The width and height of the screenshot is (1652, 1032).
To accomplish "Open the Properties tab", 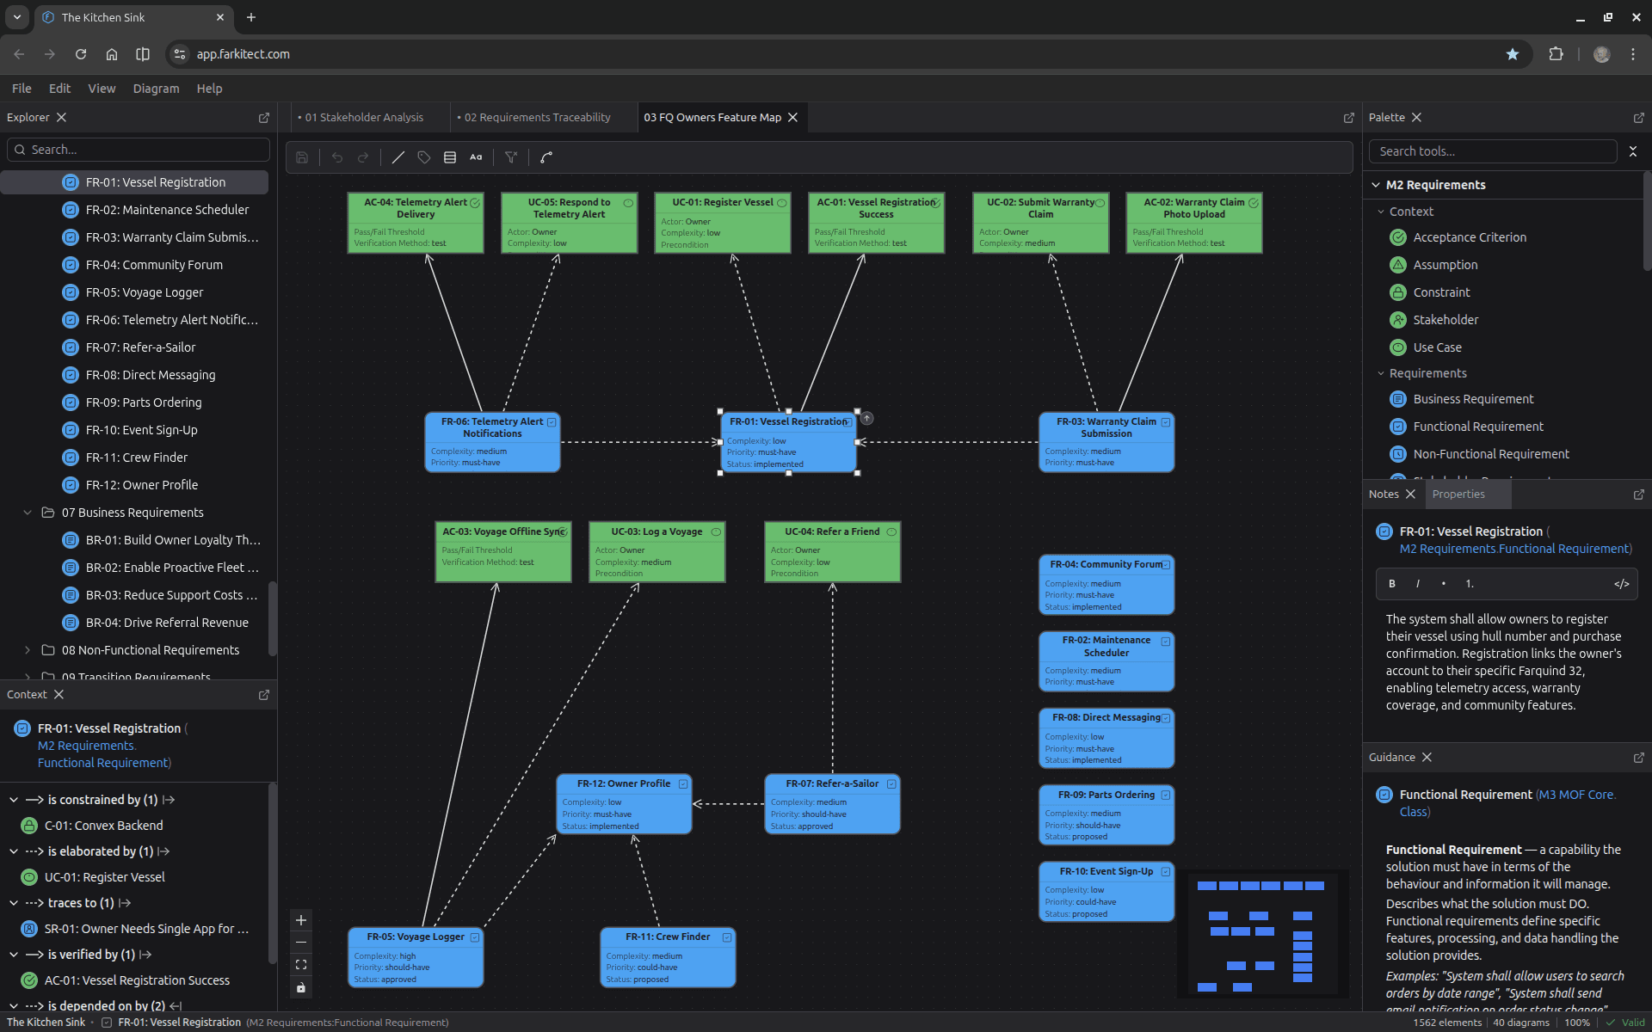I will point(1458,494).
